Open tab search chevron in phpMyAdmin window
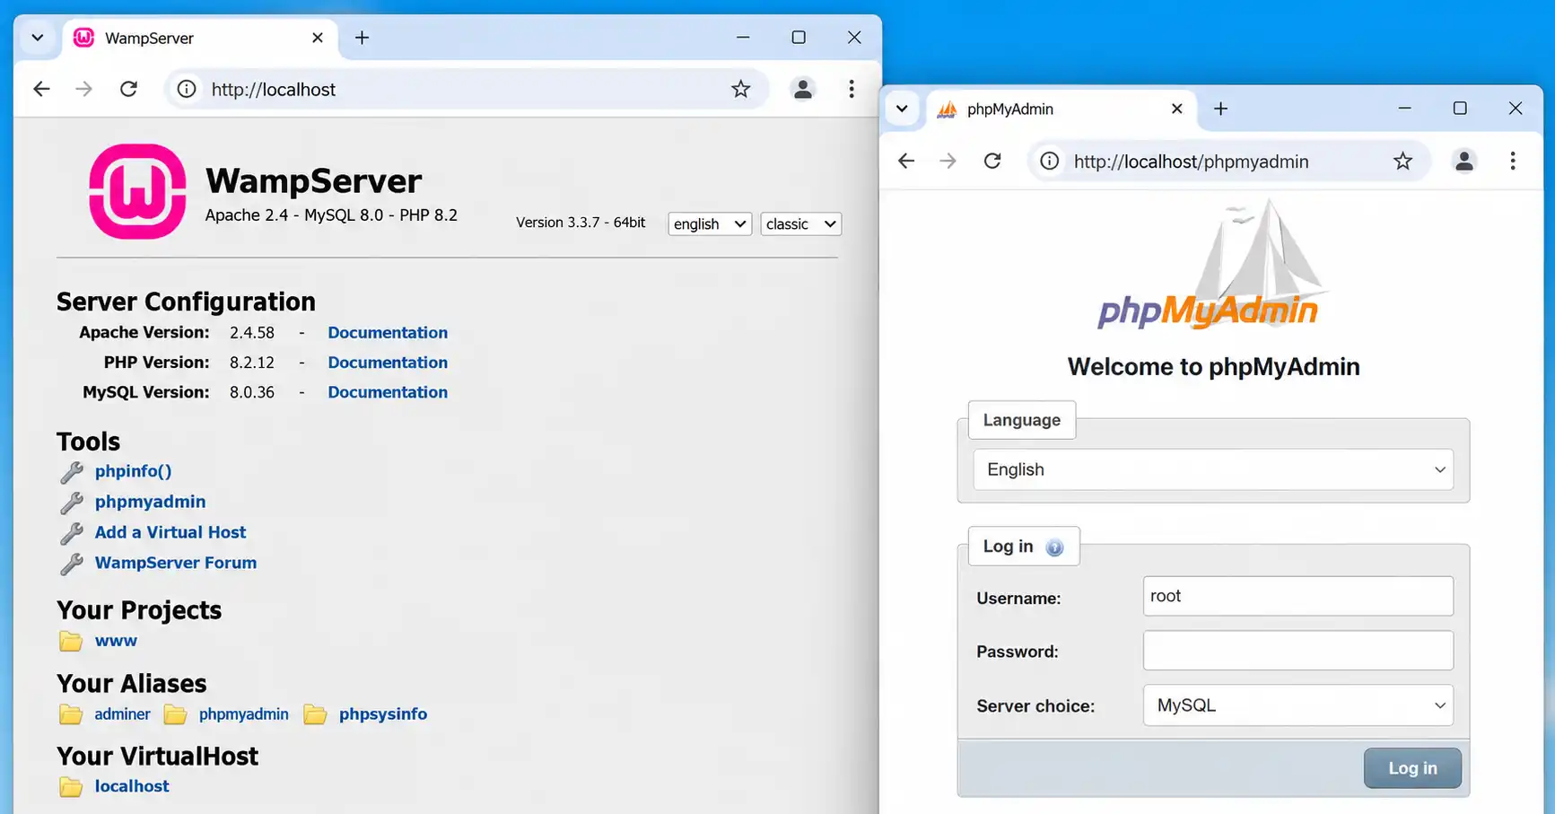 pos(902,109)
